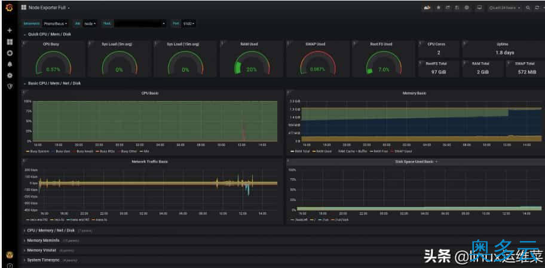Open the Configuration gear icon in sidebar

pos(10,75)
